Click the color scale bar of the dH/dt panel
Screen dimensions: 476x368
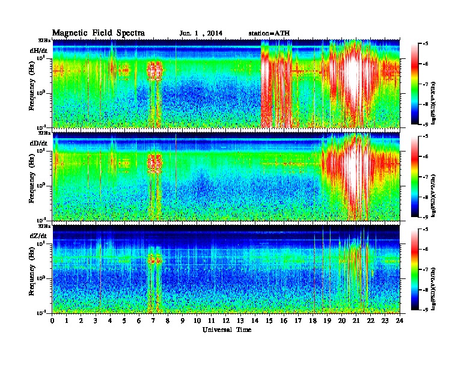point(415,84)
